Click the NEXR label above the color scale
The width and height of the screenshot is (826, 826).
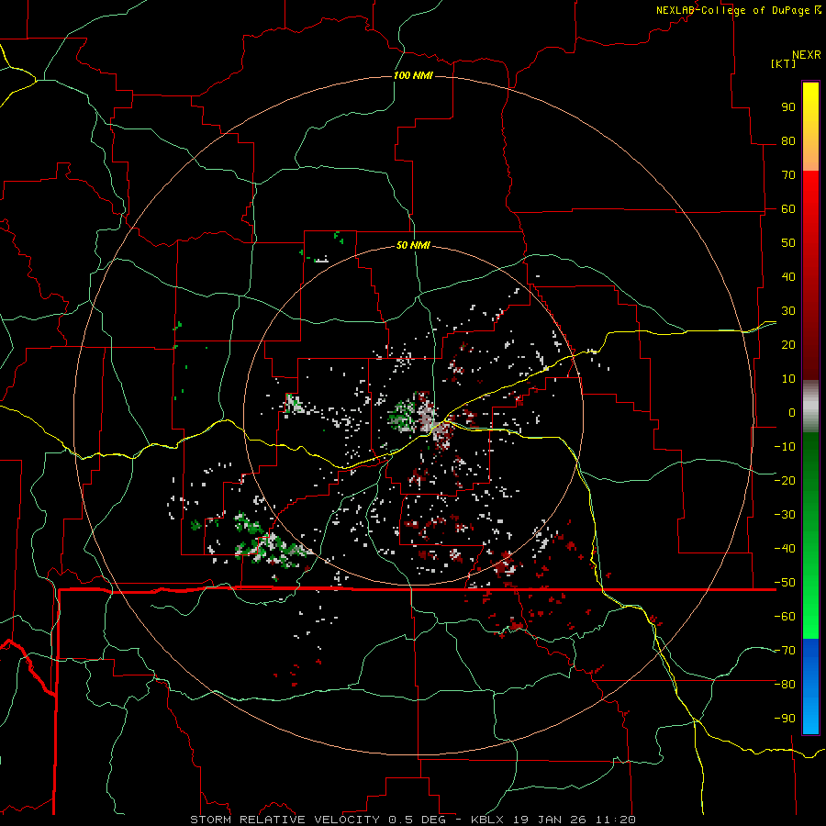806,55
